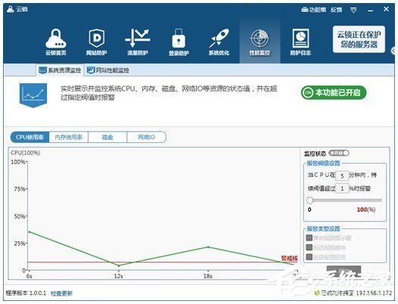Click the 程序版本 1.0.0.1 text
The height and width of the screenshot is (304, 398).
click(26, 293)
